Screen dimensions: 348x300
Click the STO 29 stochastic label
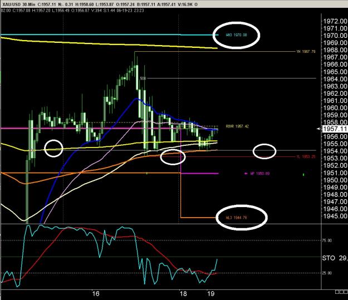point(335,258)
